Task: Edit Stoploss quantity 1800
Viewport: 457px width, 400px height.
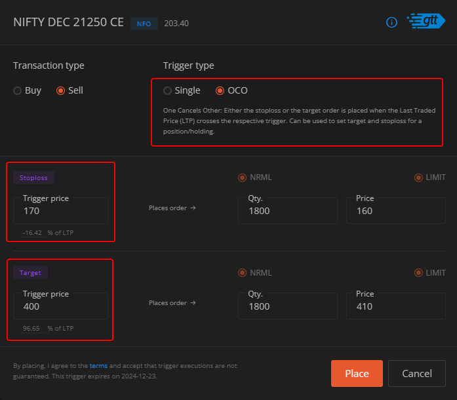Action: pos(288,211)
